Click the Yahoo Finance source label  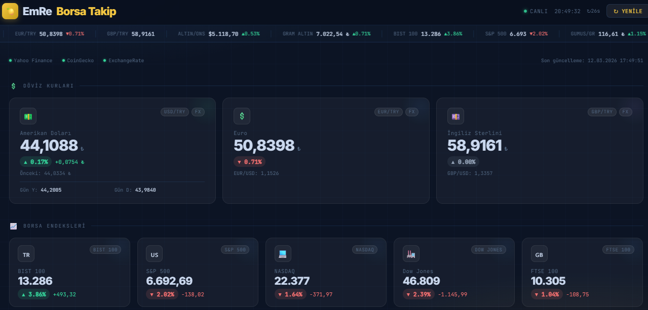tap(32, 61)
